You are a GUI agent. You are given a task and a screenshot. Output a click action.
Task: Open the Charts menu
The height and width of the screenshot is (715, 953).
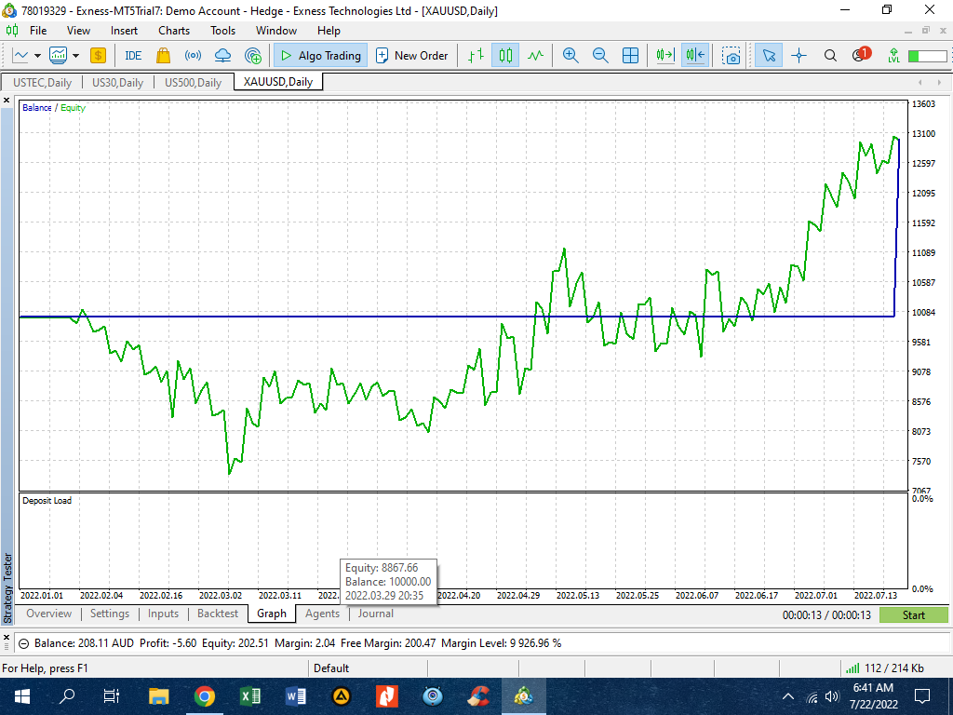coord(173,30)
